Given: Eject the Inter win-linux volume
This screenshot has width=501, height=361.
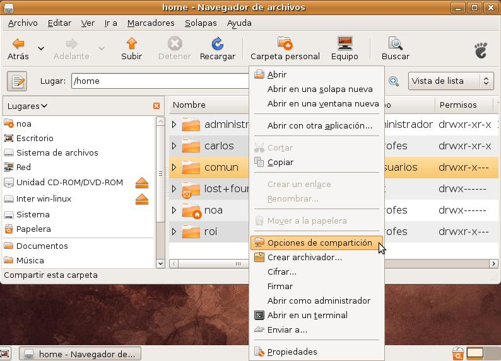Looking at the screenshot, I should pyautogui.click(x=142, y=199).
